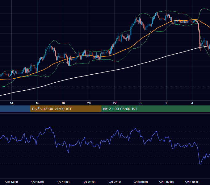Image resolution: width=210 pixels, height=185 pixels.
Task: Click the 5/10 02:00 label on oscillator axis
Action: tap(166, 182)
